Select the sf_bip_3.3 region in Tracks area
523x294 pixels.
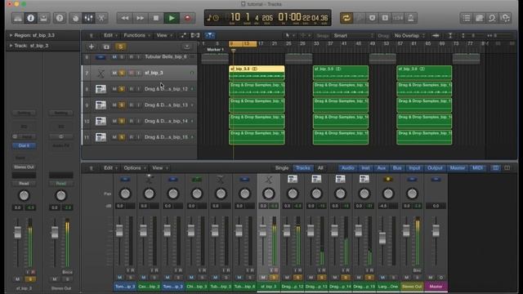coord(257,73)
